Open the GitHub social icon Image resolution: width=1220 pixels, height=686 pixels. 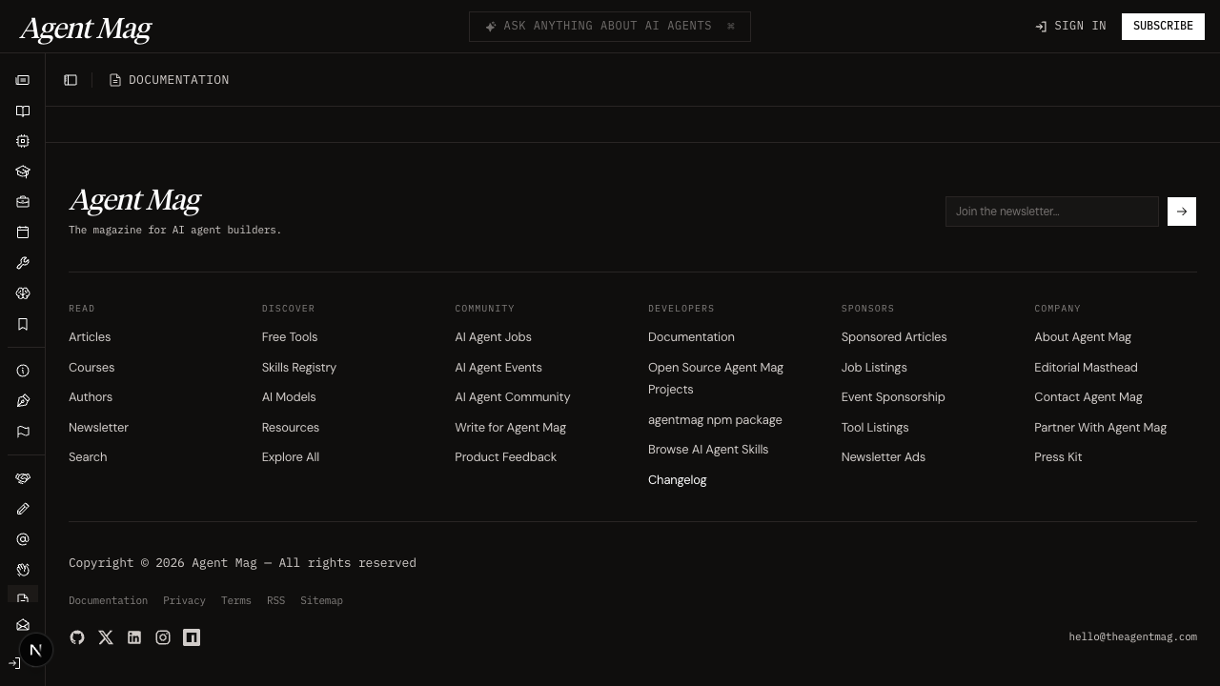(77, 637)
